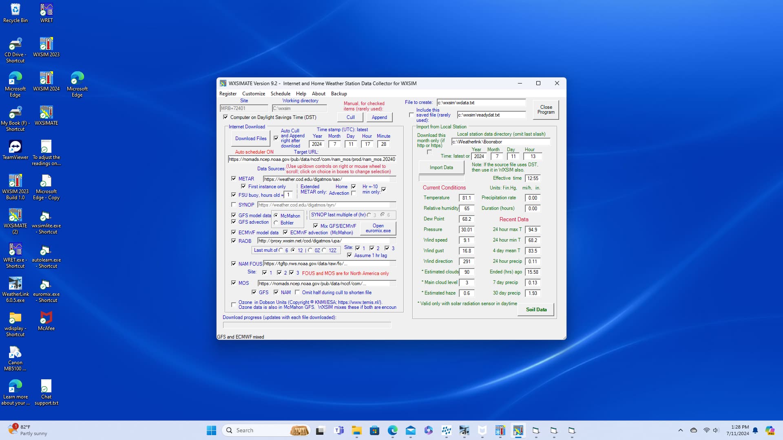Show hidden icons chevron in system tray
783x440 pixels.
(x=680, y=430)
